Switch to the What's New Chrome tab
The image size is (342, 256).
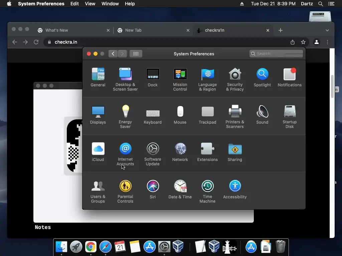pyautogui.click(x=74, y=30)
